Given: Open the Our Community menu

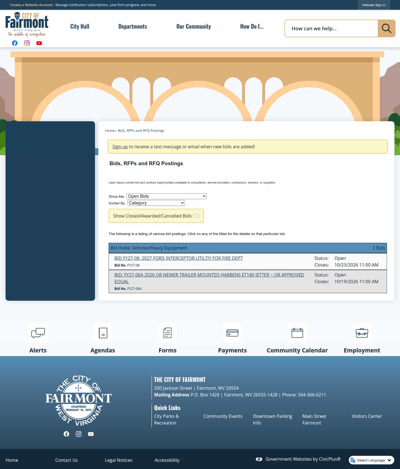Looking at the screenshot, I should 194,26.
